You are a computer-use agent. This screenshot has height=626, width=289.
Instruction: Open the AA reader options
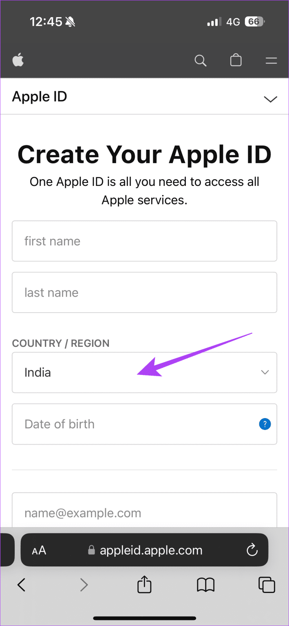click(x=39, y=551)
